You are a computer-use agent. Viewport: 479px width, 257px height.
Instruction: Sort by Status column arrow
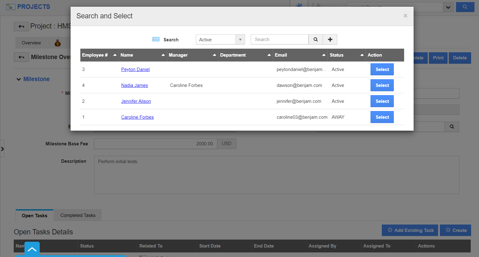point(362,55)
